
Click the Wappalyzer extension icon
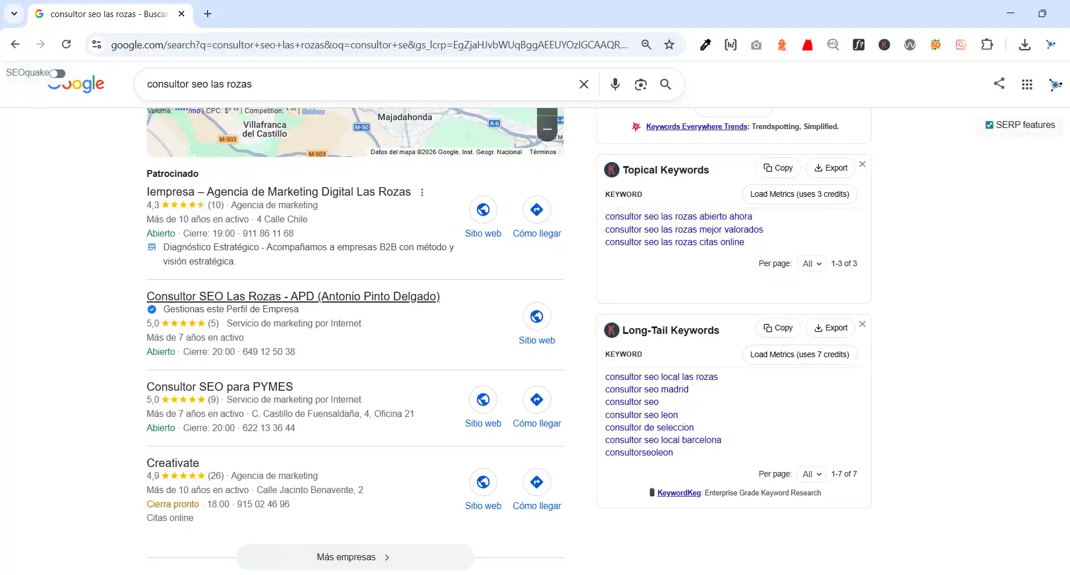pyautogui.click(x=910, y=44)
